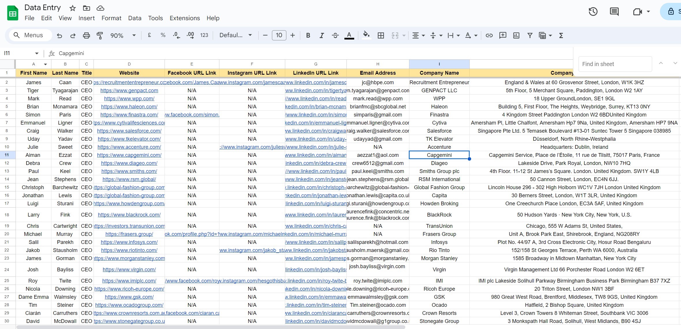Open the Format menu
Screen dimensions: 681x329
coord(111,18)
